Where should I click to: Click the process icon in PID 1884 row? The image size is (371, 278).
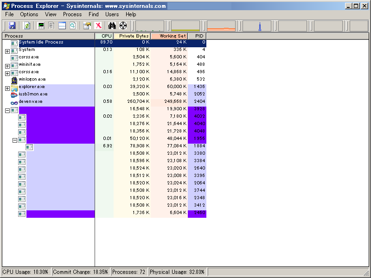click(x=29, y=147)
